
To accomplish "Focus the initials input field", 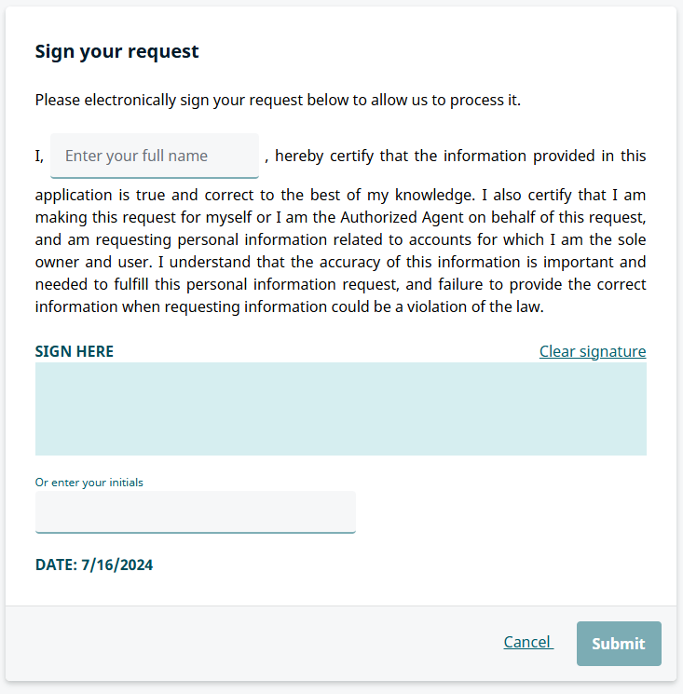I will tap(195, 511).
